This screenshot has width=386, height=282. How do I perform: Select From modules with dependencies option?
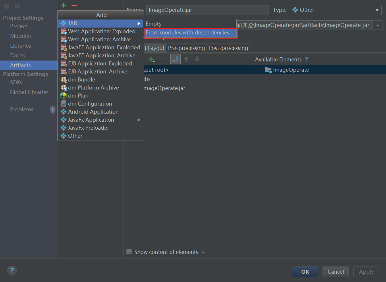[190, 32]
